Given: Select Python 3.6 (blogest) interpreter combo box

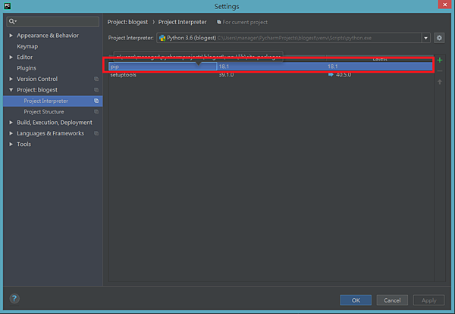Looking at the screenshot, I should pos(293,38).
